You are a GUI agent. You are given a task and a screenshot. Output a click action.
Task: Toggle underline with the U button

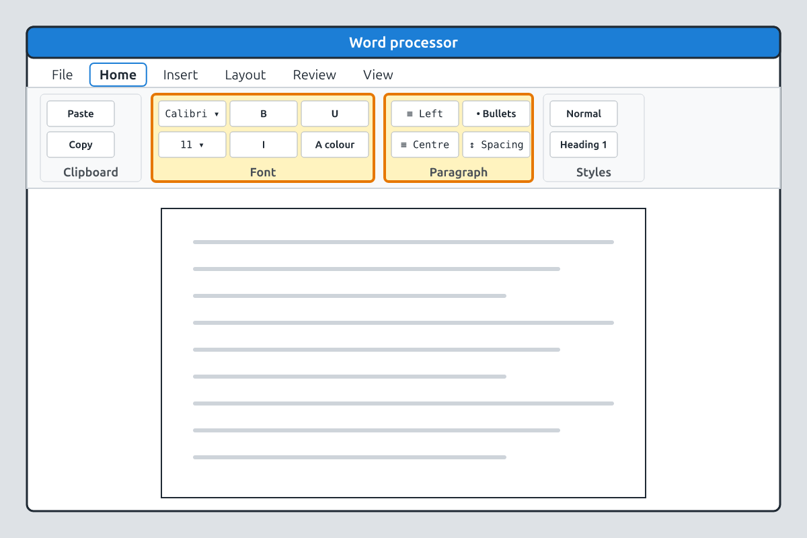click(x=335, y=114)
